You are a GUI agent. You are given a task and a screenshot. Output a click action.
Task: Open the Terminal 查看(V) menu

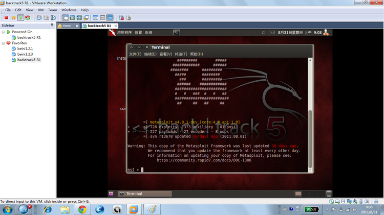[166, 54]
